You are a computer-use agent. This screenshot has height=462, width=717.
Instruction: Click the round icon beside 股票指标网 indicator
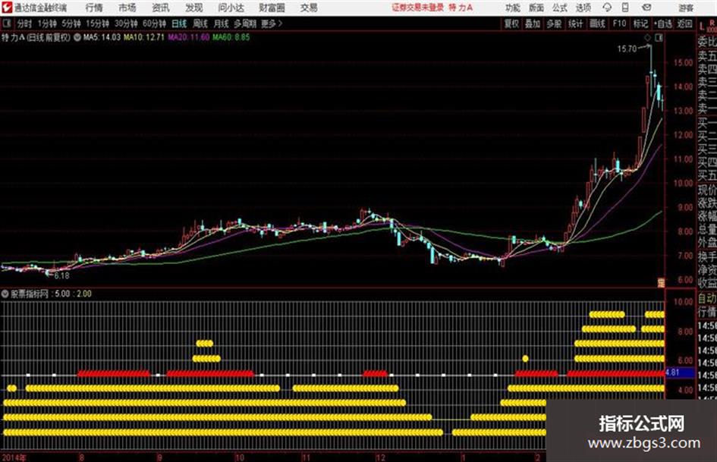pyautogui.click(x=5, y=294)
